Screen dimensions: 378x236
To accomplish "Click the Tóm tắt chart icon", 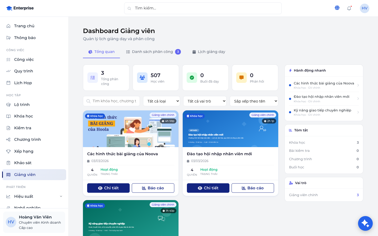I will point(291,130).
